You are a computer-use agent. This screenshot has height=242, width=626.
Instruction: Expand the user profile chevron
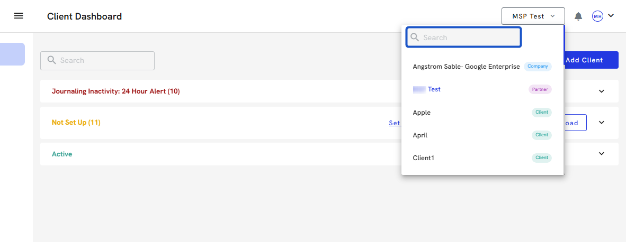point(611,16)
